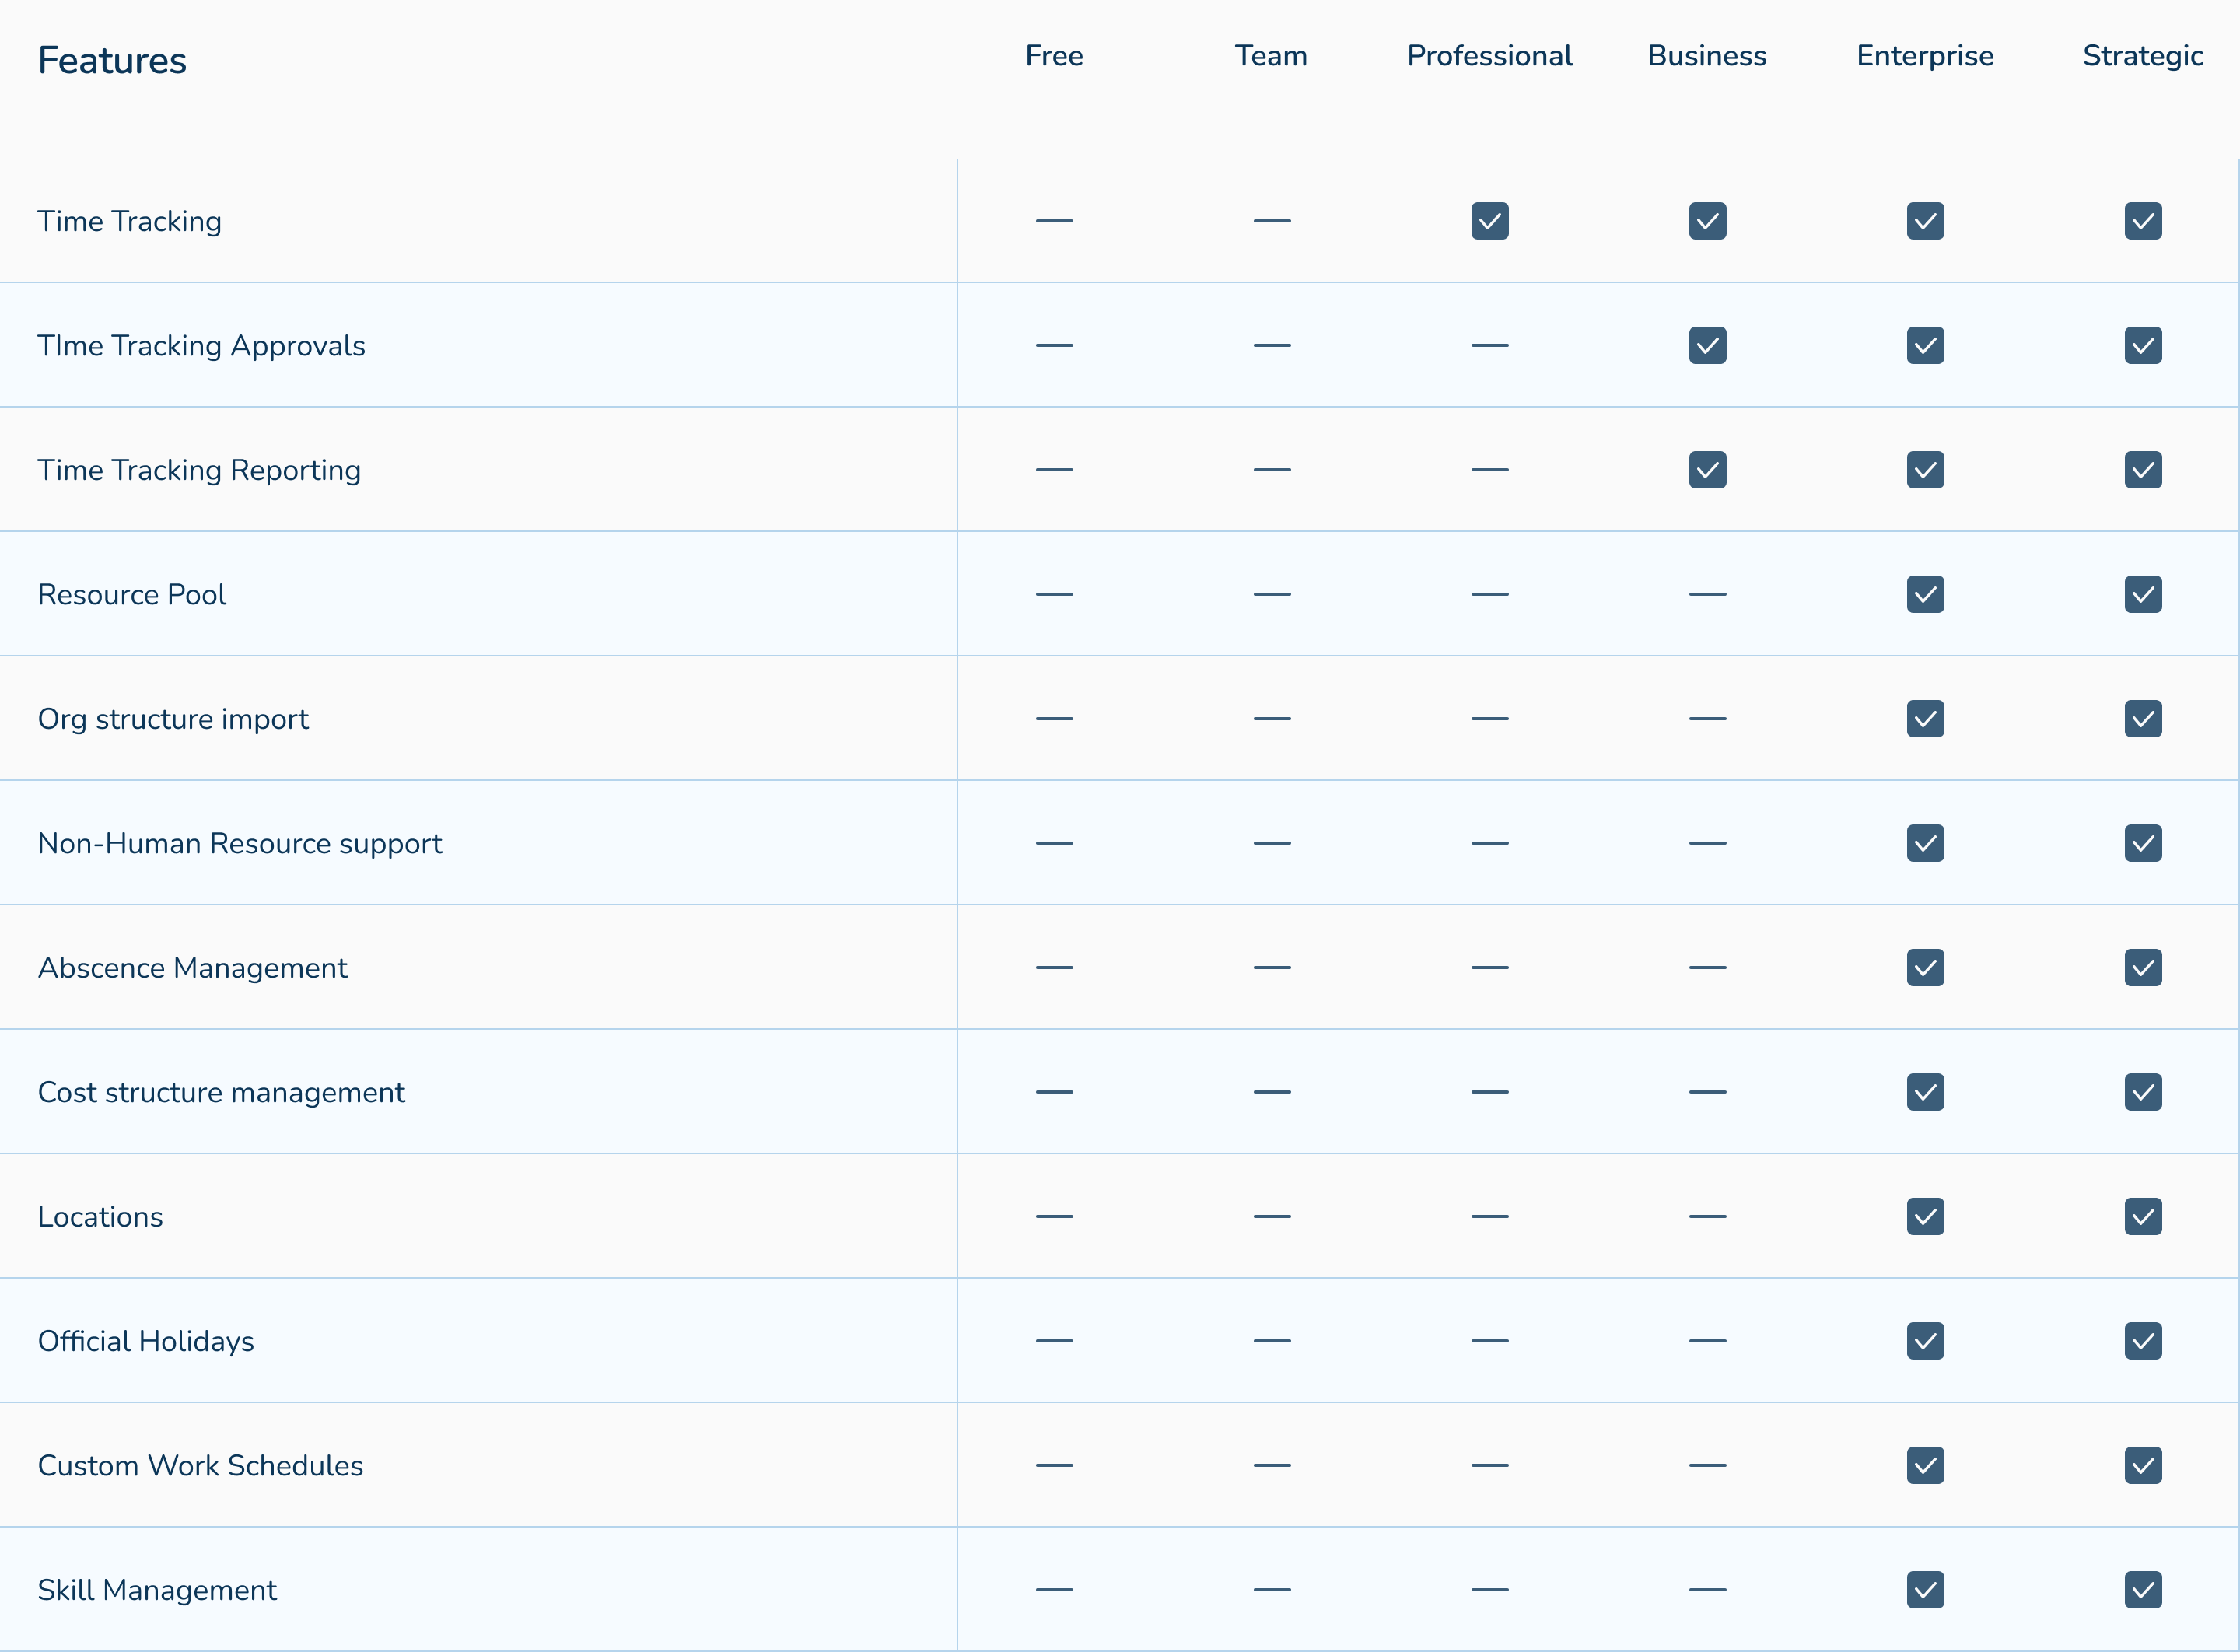Click Free plan dash for Time Tracking

1054,221
